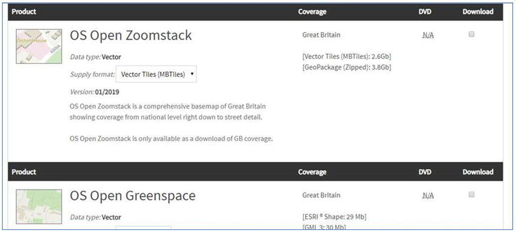Click the OS Open Zoomstack map thumbnail
The width and height of the screenshot is (516, 232).
(39, 46)
